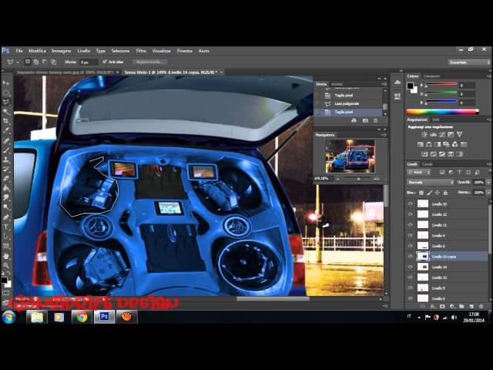Switch to the Campioni tab
The width and height of the screenshot is (493, 370).
[x=431, y=76]
